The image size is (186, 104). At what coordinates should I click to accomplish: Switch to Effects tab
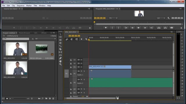click(44, 33)
